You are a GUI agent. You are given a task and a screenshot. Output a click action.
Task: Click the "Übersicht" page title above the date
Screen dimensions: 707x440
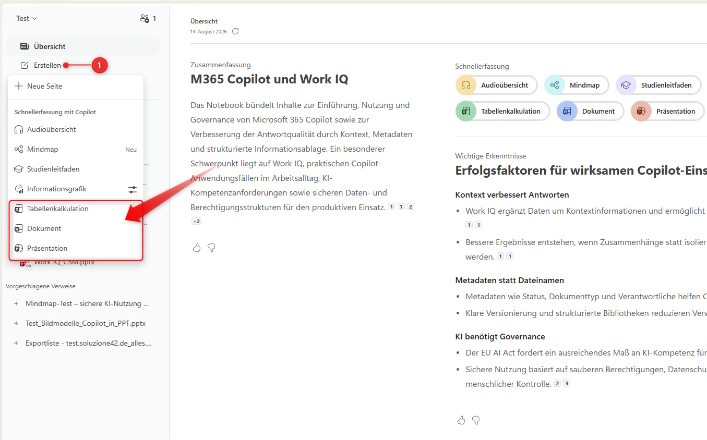point(204,21)
